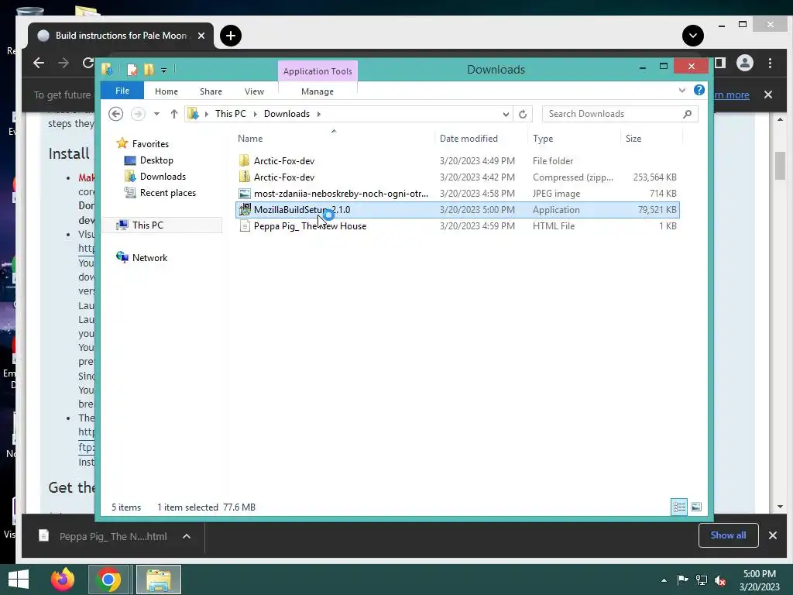Open Chrome profile avatar icon

[x=745, y=63]
